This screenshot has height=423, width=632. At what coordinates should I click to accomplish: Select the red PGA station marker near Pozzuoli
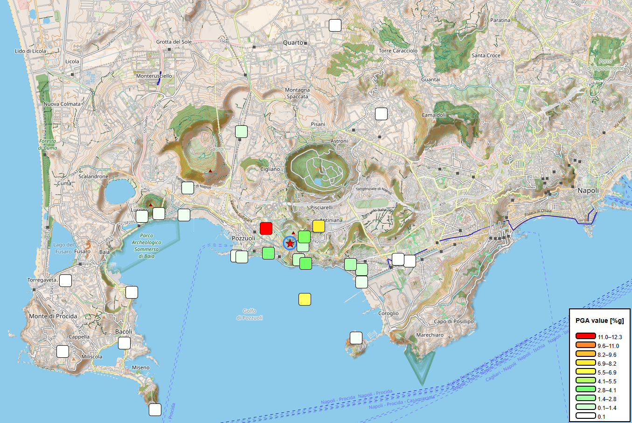pos(266,228)
